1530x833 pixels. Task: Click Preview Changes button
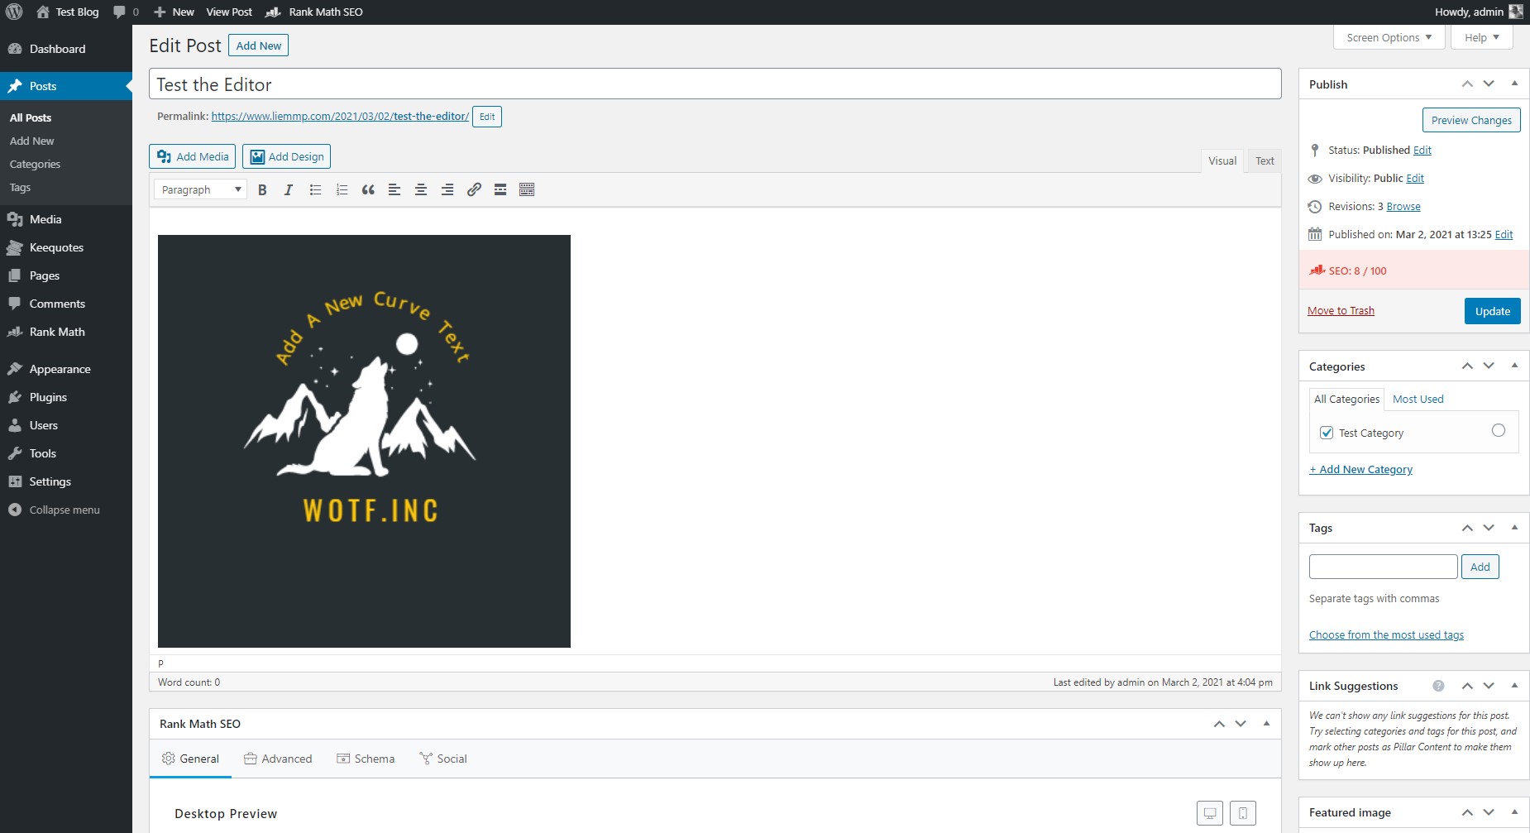tap(1471, 120)
